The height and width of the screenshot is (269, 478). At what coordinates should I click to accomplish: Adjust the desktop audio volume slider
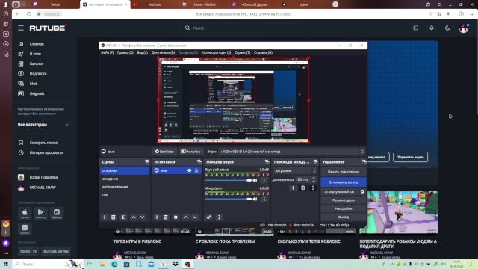(228, 181)
